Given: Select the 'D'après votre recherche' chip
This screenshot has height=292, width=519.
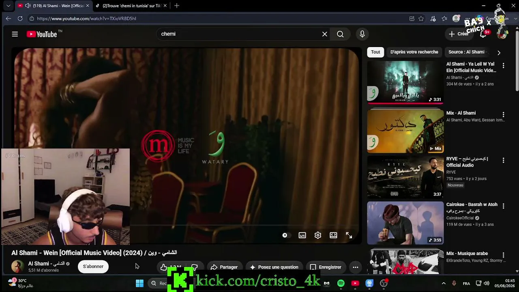Looking at the screenshot, I should pyautogui.click(x=414, y=52).
